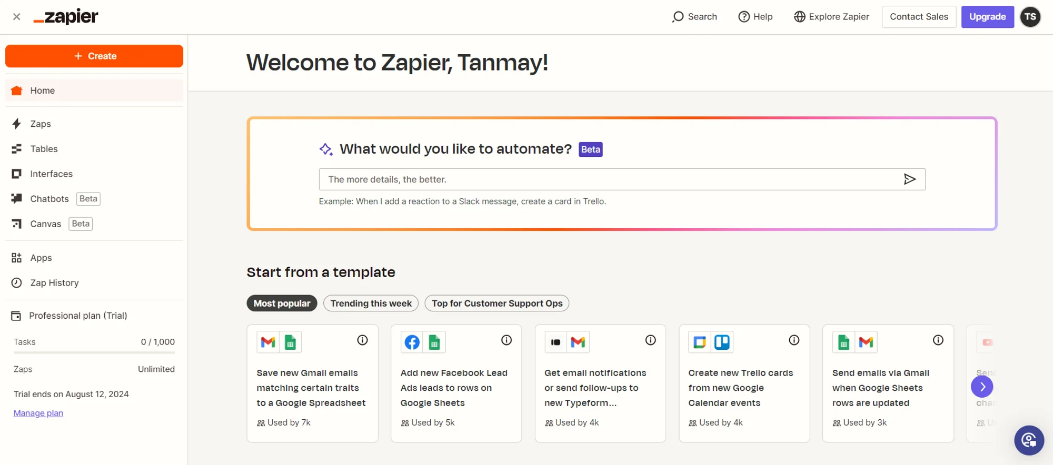Open the support chat bubble
The image size is (1053, 465).
[1029, 440]
